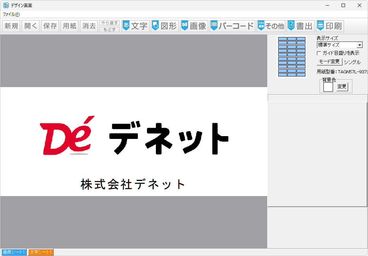Click the モード変更 button
The width and height of the screenshot is (368, 256).
pyautogui.click(x=329, y=62)
